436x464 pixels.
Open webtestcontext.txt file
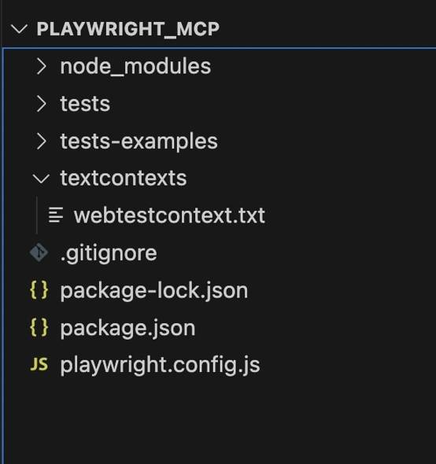pos(169,215)
